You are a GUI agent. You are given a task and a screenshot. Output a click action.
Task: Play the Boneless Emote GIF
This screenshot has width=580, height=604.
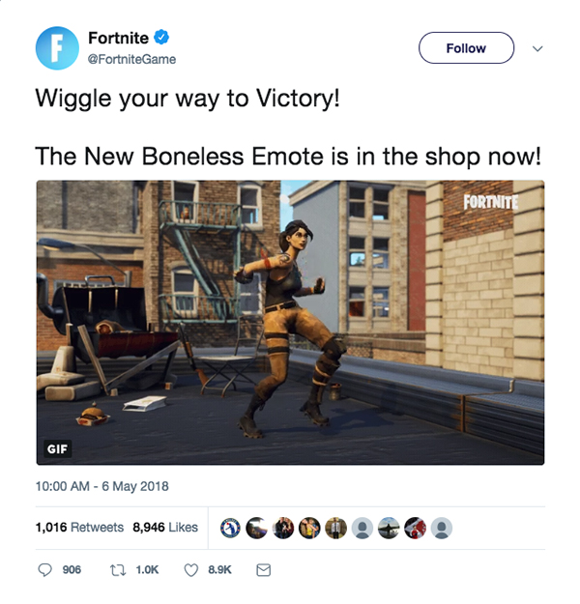(x=290, y=323)
